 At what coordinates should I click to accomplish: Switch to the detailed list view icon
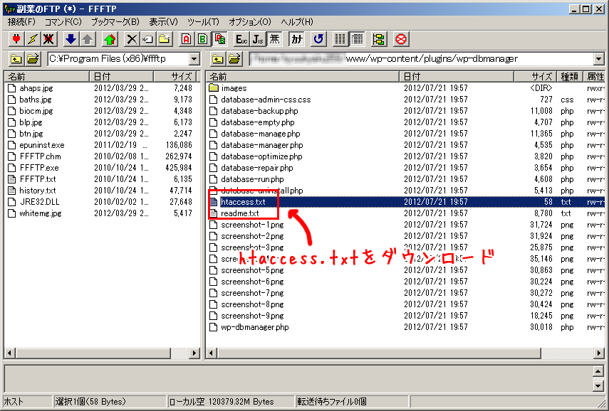pos(358,39)
